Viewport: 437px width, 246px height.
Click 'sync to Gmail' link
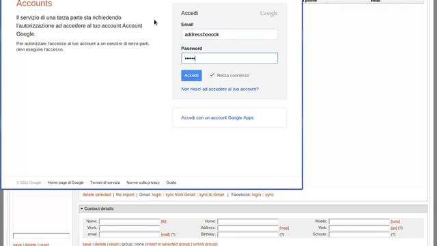pos(212,195)
